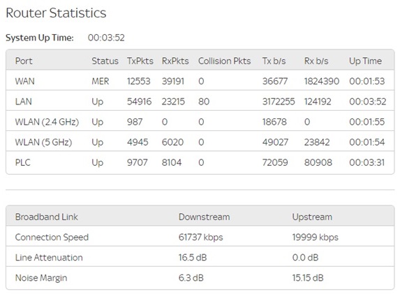400x294 pixels.
Task: Select the Noise Margin row label
Action: pyautogui.click(x=41, y=278)
